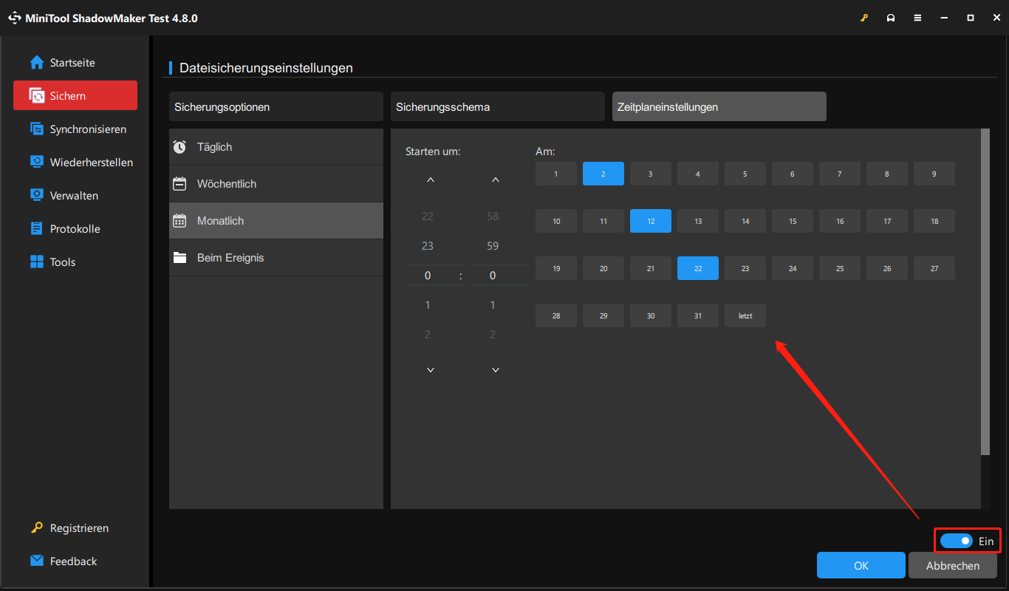
Task: Switch to the Verwalten management view
Action: tap(74, 195)
